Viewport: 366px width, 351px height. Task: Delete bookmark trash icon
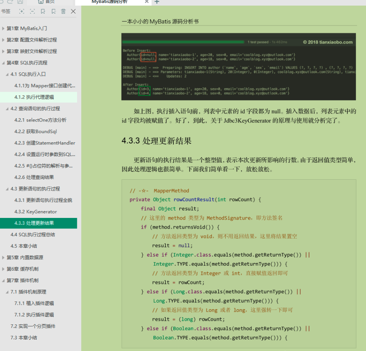[x=63, y=11]
